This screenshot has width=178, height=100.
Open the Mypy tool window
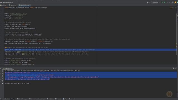(x=65, y=99)
